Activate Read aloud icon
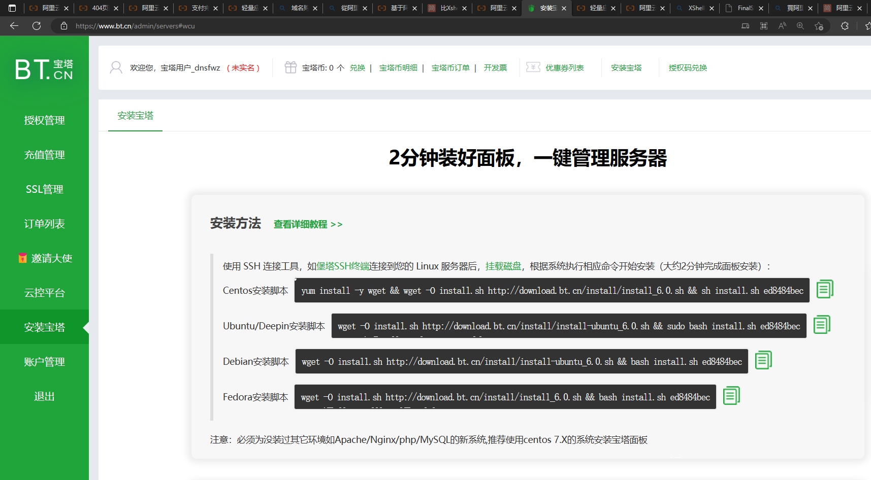Viewport: 871px width, 480px height. pyautogui.click(x=782, y=26)
